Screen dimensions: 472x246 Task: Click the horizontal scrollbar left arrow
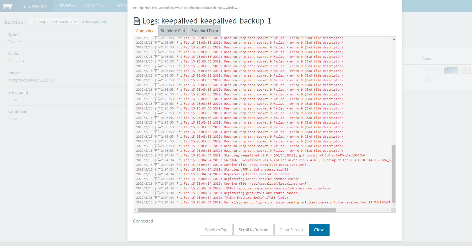pos(136,210)
